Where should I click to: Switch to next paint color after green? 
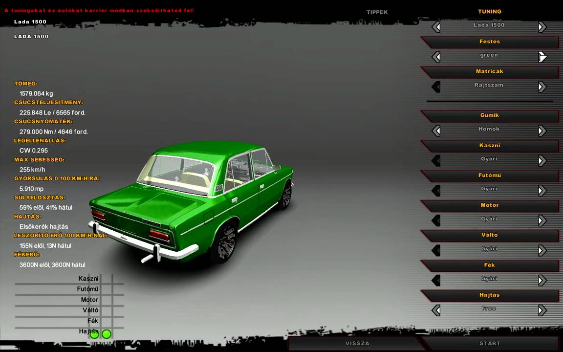[x=542, y=57]
